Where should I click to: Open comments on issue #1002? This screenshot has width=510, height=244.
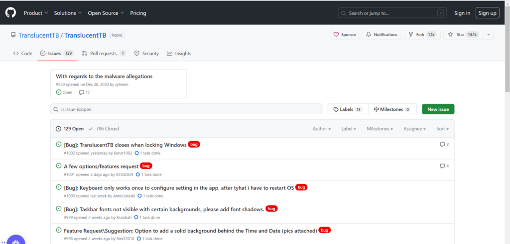(444, 145)
